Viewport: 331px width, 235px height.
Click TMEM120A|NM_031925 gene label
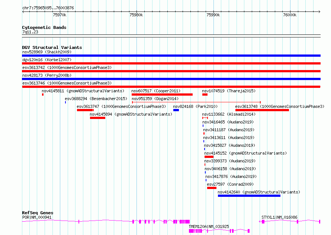point(209,226)
